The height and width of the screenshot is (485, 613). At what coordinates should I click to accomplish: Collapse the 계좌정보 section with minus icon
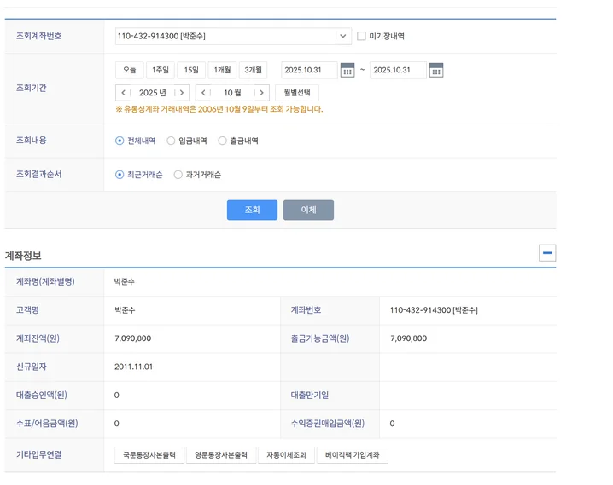[547, 253]
